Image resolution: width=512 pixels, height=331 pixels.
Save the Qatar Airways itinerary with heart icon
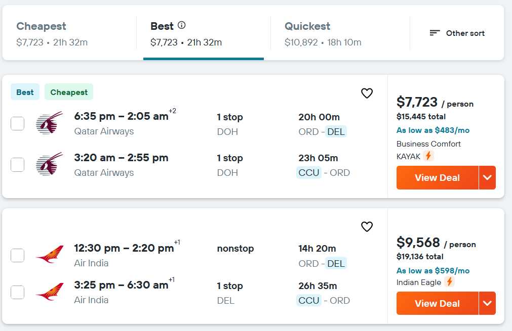(367, 93)
